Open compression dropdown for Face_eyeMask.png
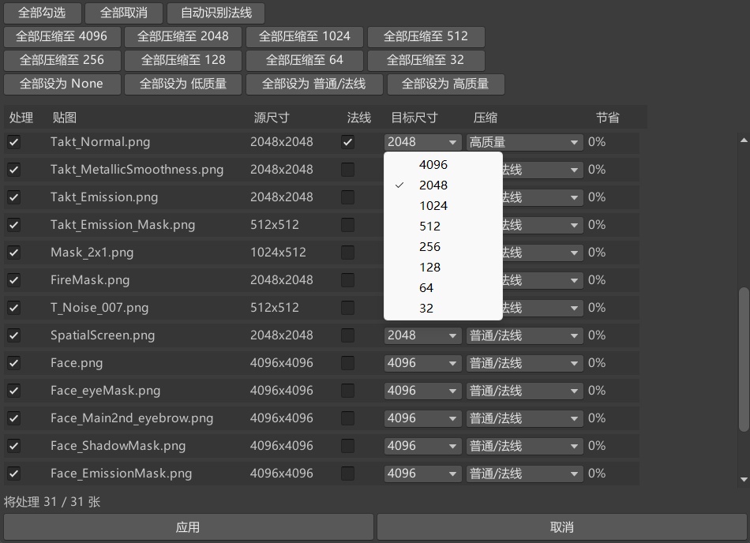 click(x=525, y=391)
